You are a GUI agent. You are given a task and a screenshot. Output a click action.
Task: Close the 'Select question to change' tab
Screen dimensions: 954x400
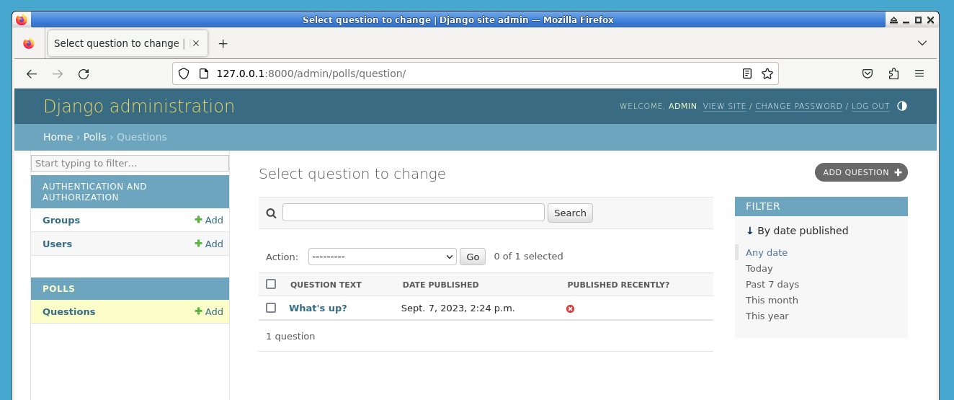(x=196, y=43)
